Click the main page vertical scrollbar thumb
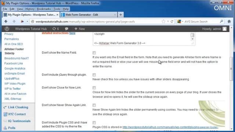 [231, 69]
